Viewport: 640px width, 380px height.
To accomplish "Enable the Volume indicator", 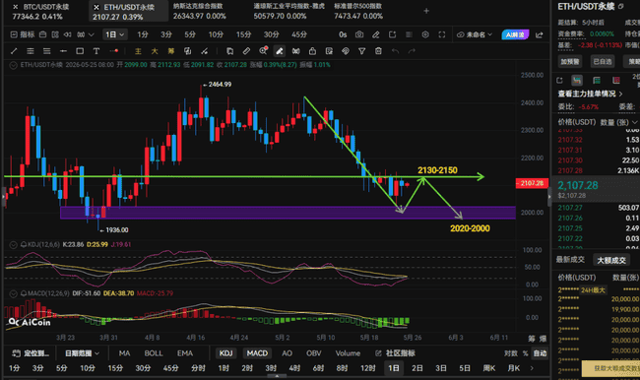I will [x=348, y=353].
